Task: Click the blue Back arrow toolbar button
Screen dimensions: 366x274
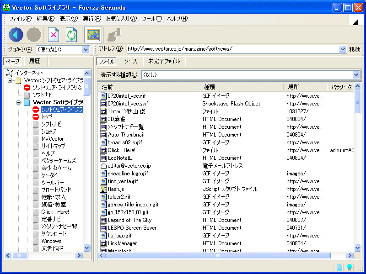Action: coord(16,35)
